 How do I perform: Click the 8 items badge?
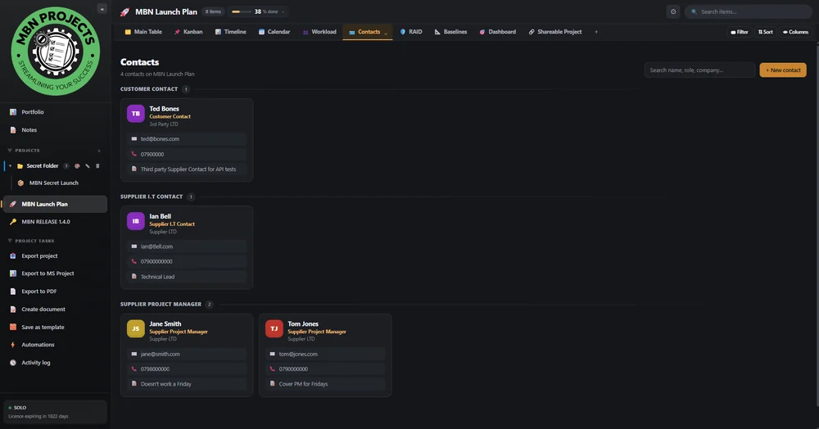click(213, 11)
